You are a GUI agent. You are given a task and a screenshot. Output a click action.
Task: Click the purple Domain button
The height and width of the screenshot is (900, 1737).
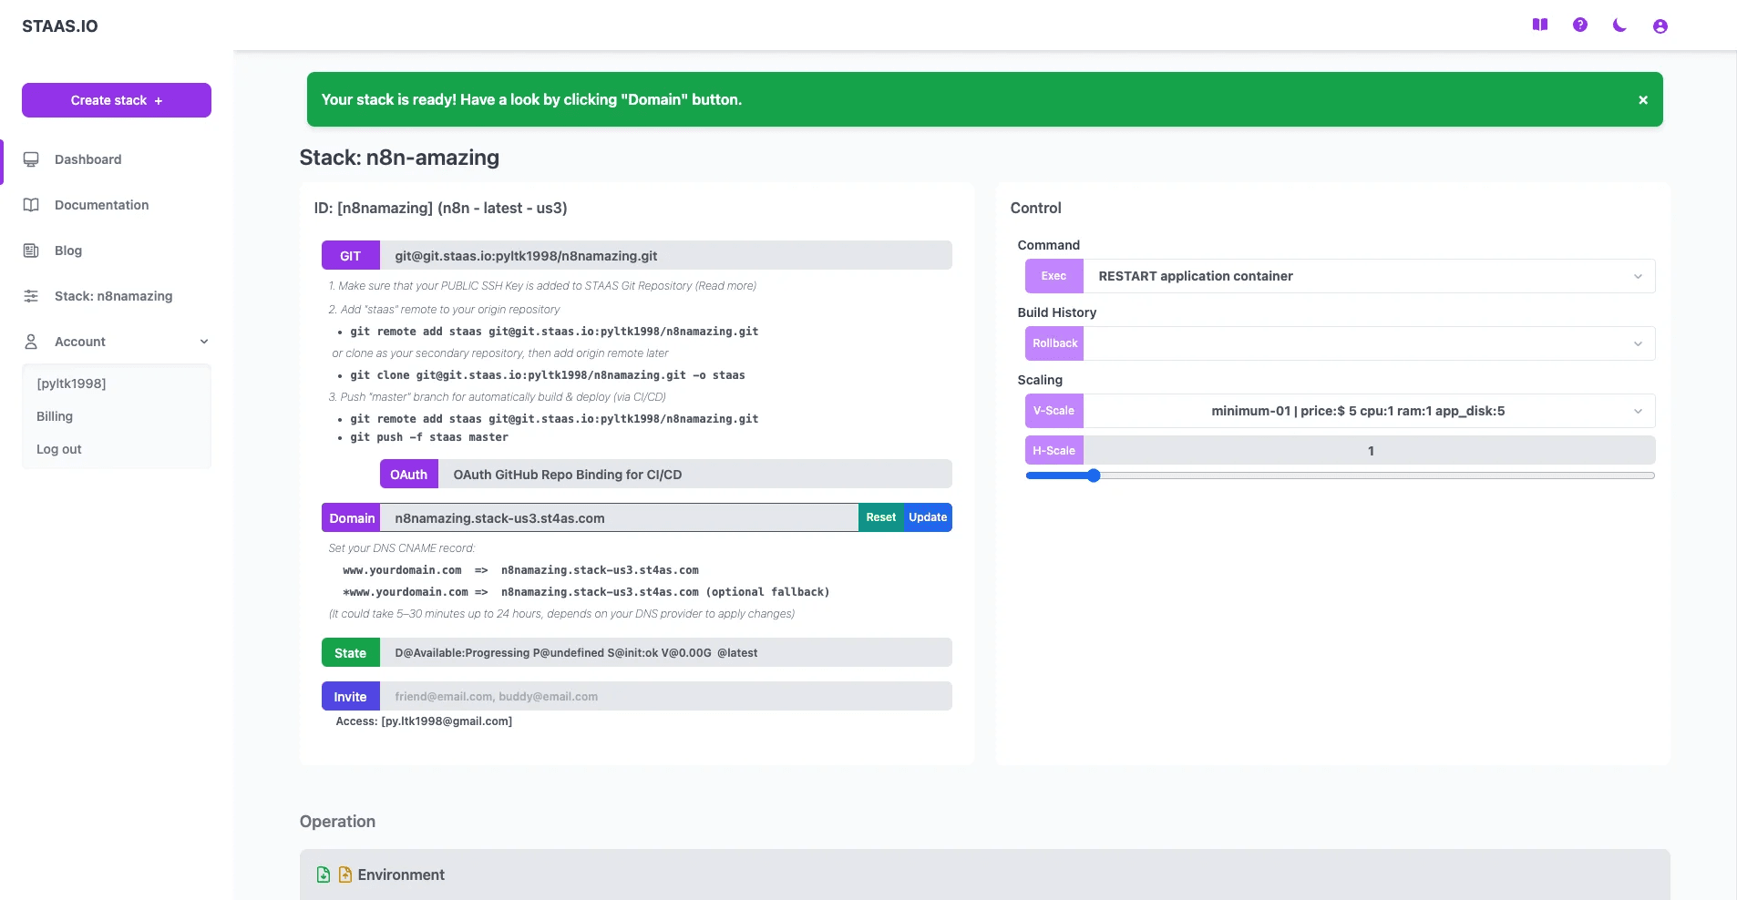tap(351, 518)
